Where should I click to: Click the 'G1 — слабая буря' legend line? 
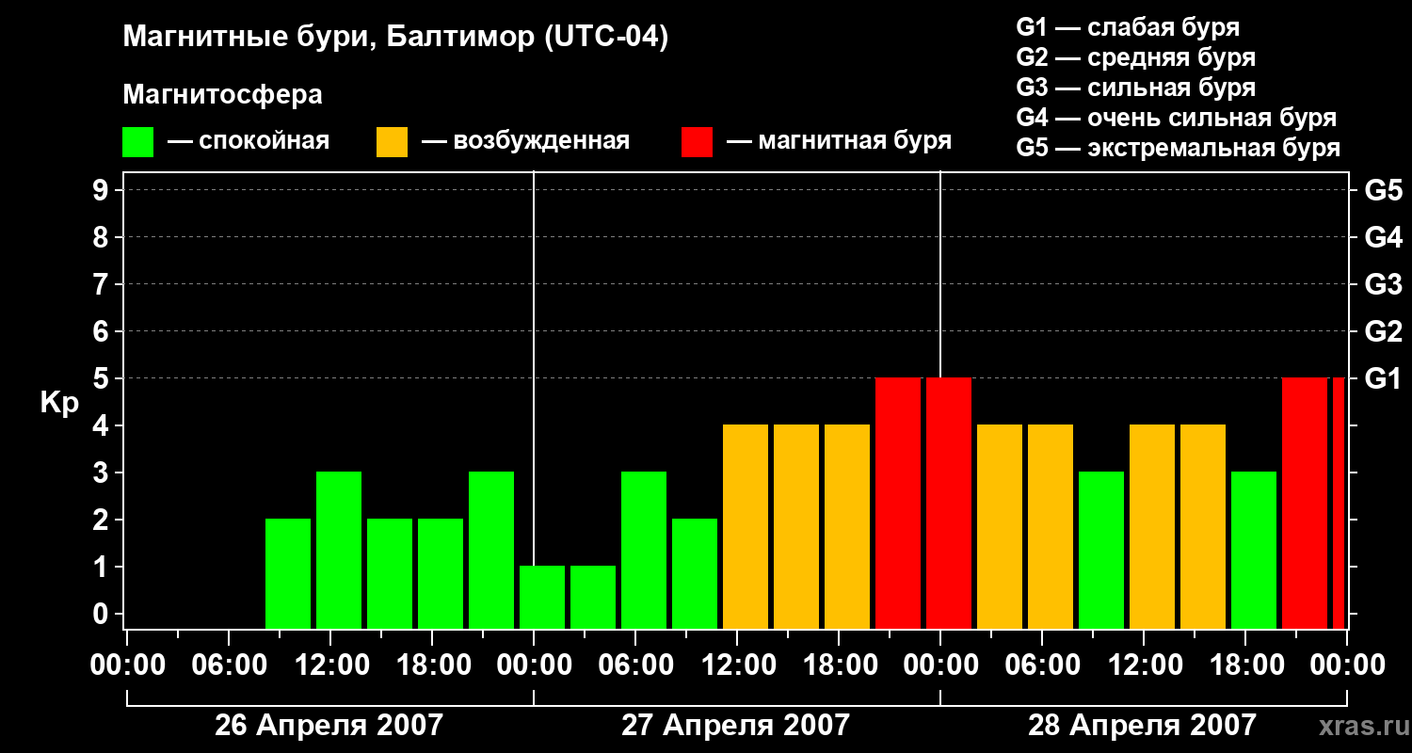(1128, 26)
